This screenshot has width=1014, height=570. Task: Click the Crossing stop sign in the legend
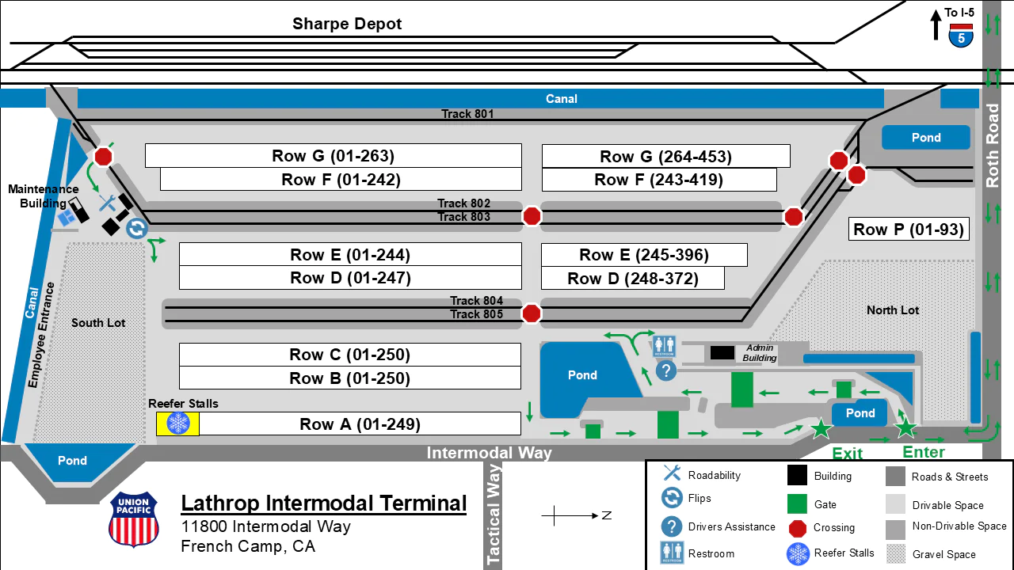(x=799, y=528)
